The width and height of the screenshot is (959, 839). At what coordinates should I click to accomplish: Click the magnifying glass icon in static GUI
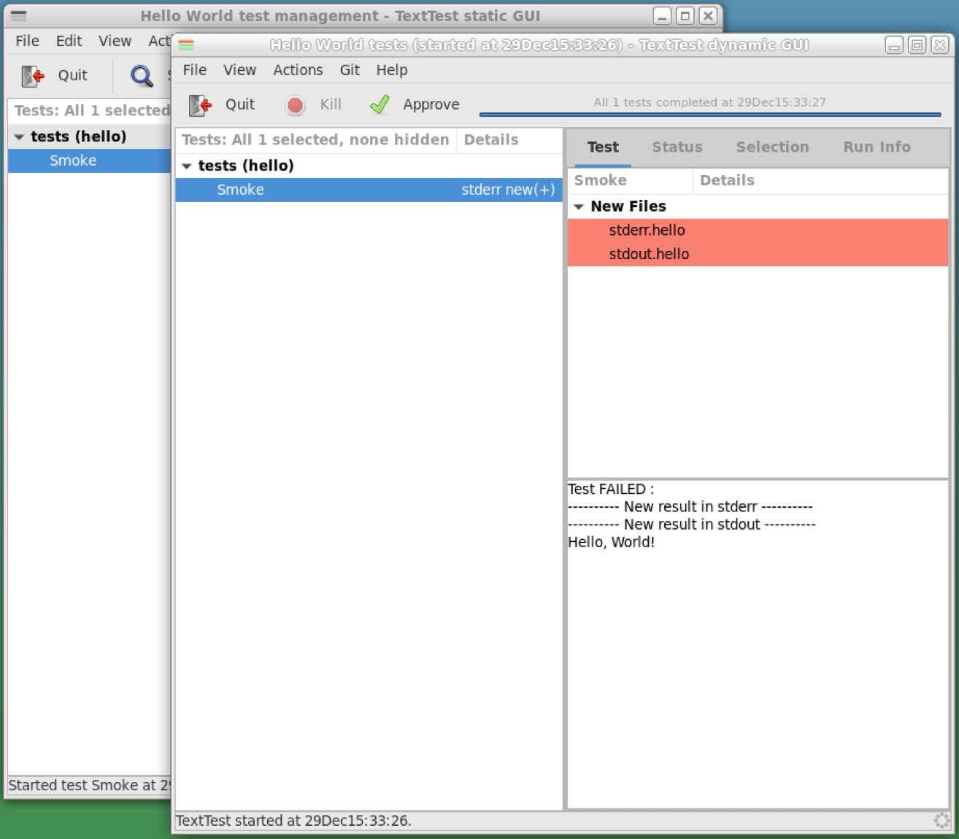141,76
